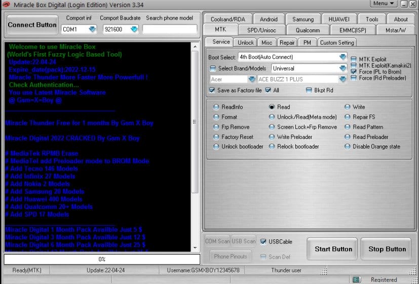The height and width of the screenshot is (284, 419).
Task: Open the Menu dropdown in title bar
Action: pos(384,4)
